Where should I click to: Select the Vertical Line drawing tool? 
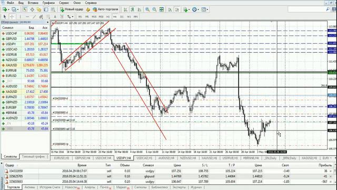[x=20, y=16]
